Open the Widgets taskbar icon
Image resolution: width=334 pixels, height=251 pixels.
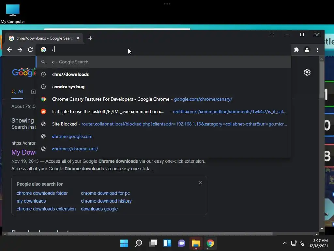pyautogui.click(x=167, y=243)
